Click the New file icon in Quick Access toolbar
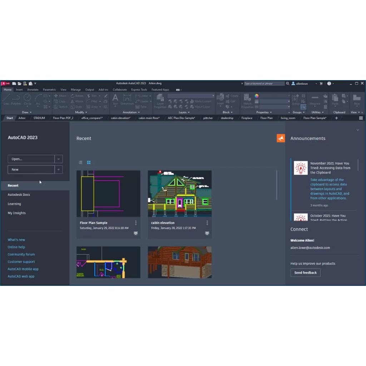 (x=14, y=83)
